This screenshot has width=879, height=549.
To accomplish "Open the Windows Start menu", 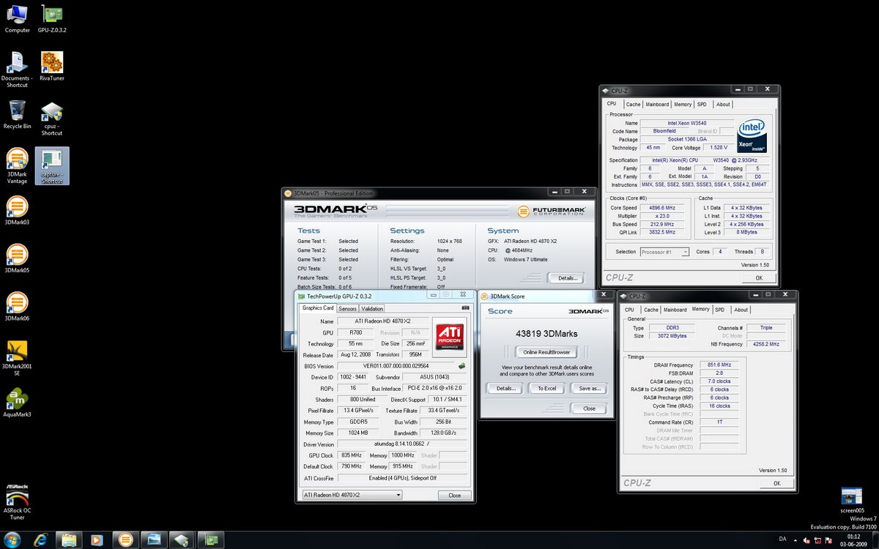I will (x=12, y=539).
